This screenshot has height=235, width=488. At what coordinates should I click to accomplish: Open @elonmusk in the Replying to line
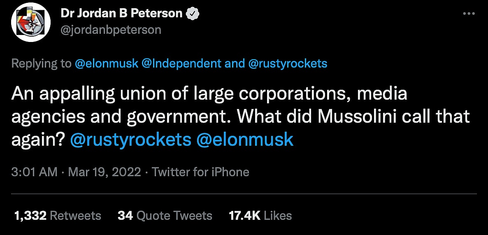click(107, 63)
